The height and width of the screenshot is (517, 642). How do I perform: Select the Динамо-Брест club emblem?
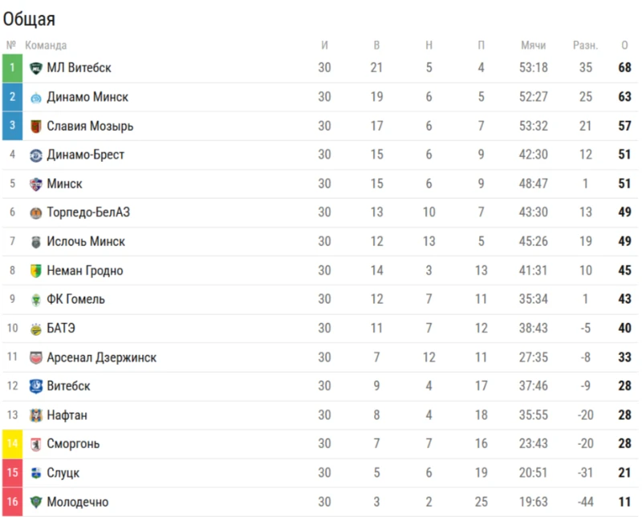36,155
